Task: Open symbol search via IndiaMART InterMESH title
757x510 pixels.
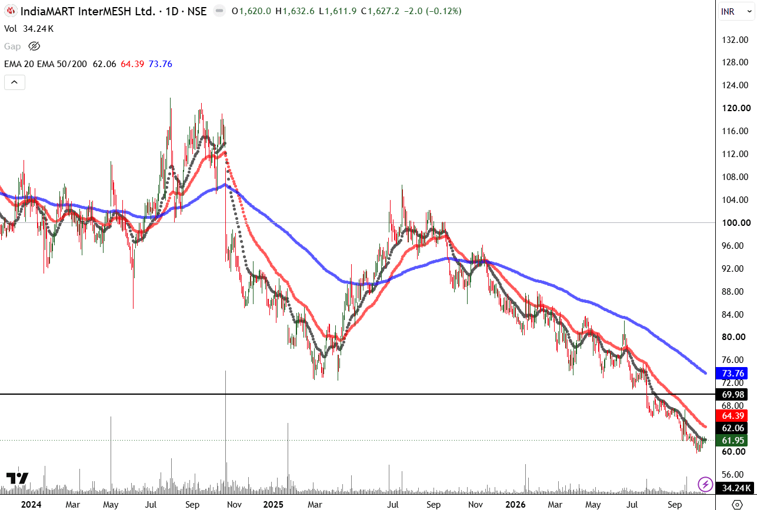Action: point(113,11)
